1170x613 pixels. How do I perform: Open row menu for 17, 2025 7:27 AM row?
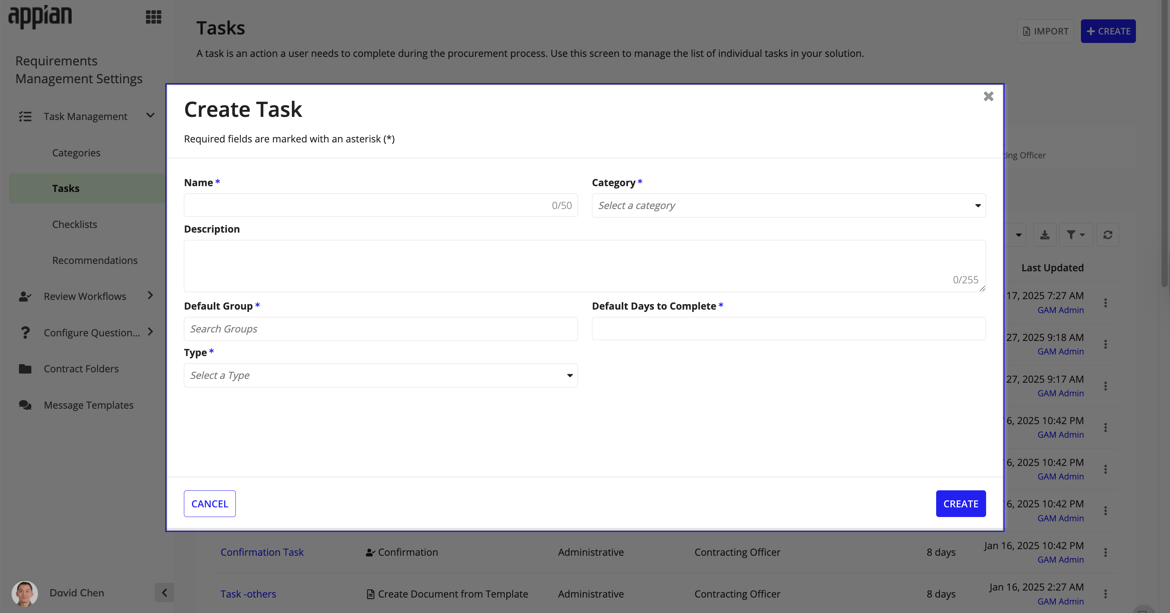coord(1105,303)
